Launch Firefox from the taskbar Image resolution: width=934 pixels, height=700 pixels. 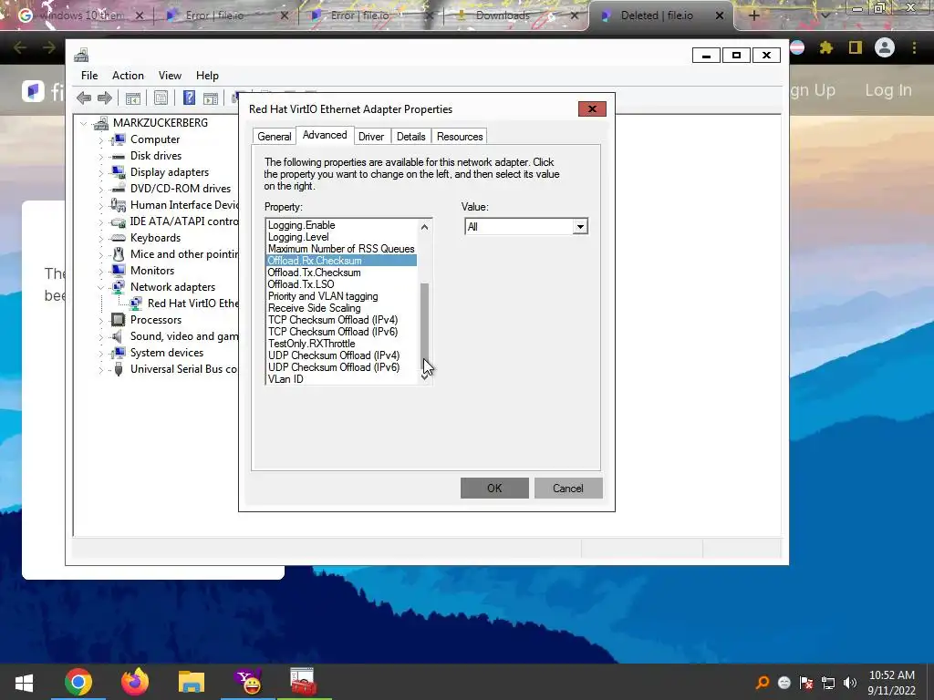(135, 682)
